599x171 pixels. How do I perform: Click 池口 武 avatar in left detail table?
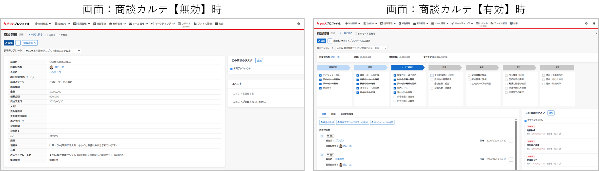pos(51,67)
